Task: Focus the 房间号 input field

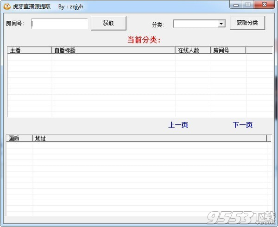Action: (x=60, y=24)
